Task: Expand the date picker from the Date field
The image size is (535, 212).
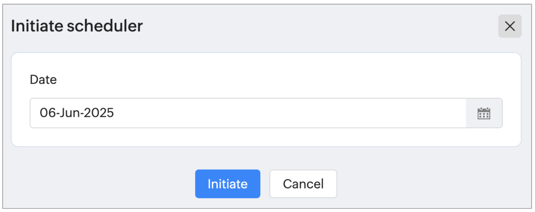Action: coord(484,113)
